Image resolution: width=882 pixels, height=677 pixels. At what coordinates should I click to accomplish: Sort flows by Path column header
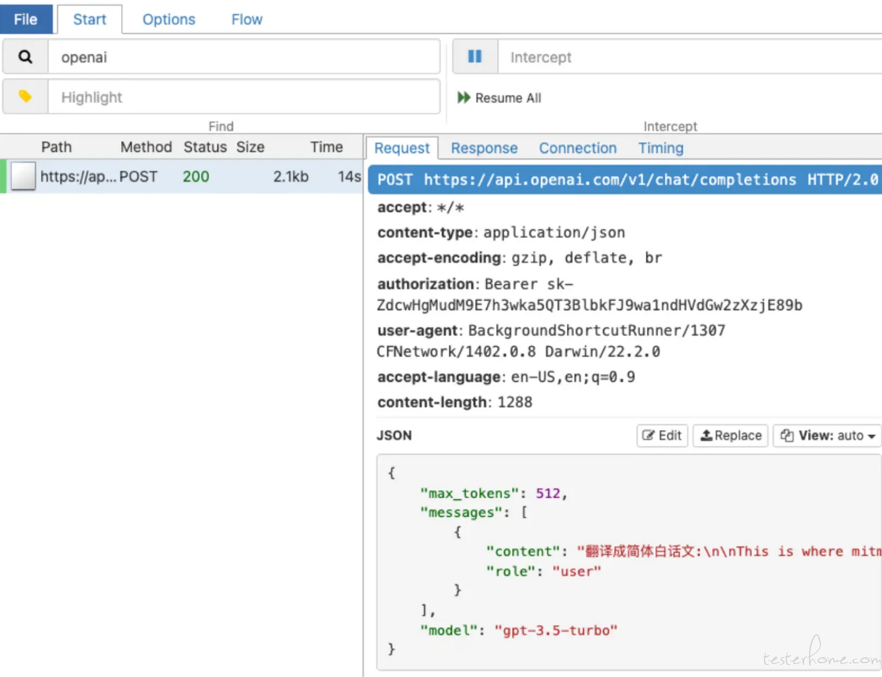pos(57,147)
